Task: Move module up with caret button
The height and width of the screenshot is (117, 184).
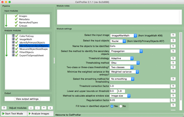Action: click(44, 108)
